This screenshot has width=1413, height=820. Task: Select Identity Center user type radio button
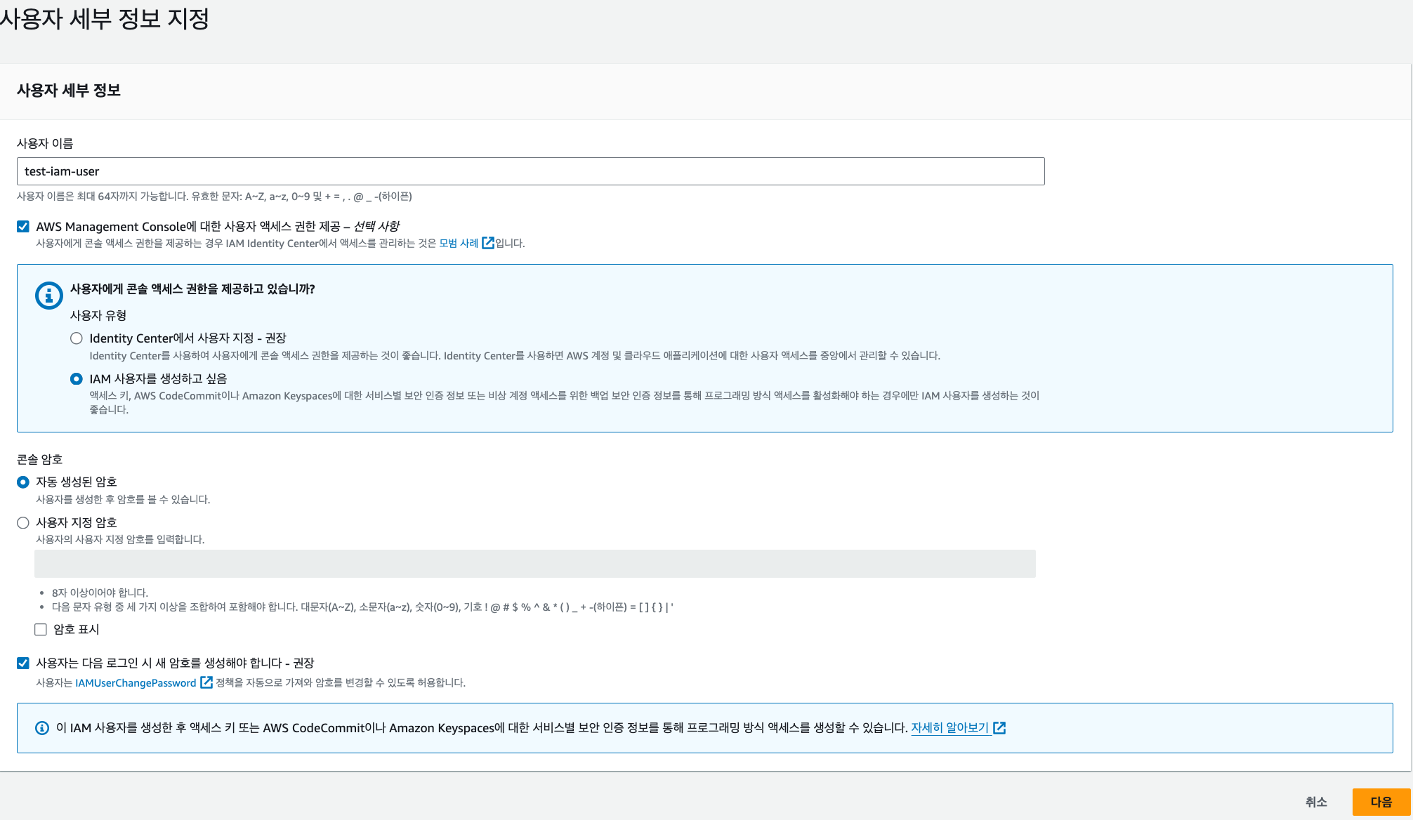pos(77,338)
